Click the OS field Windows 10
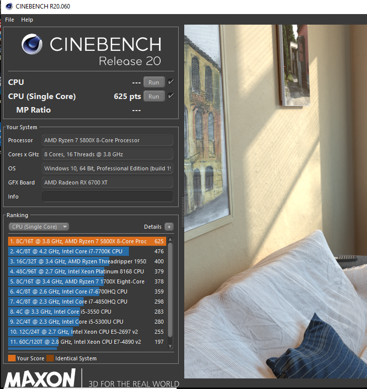This screenshot has width=367, height=389. tap(107, 168)
